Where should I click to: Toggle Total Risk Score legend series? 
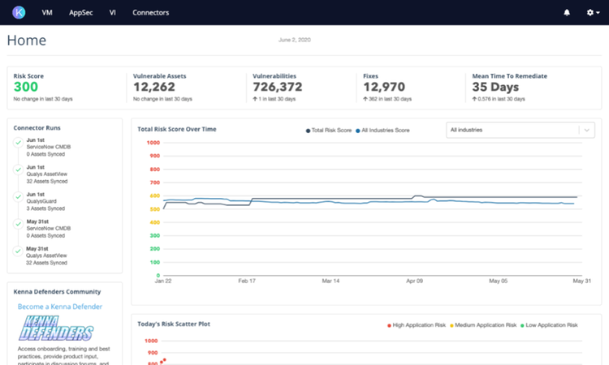tap(333, 130)
